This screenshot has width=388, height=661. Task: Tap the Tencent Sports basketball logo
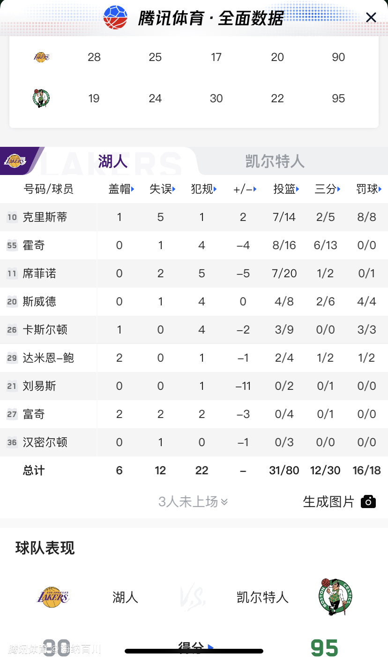coord(115,18)
